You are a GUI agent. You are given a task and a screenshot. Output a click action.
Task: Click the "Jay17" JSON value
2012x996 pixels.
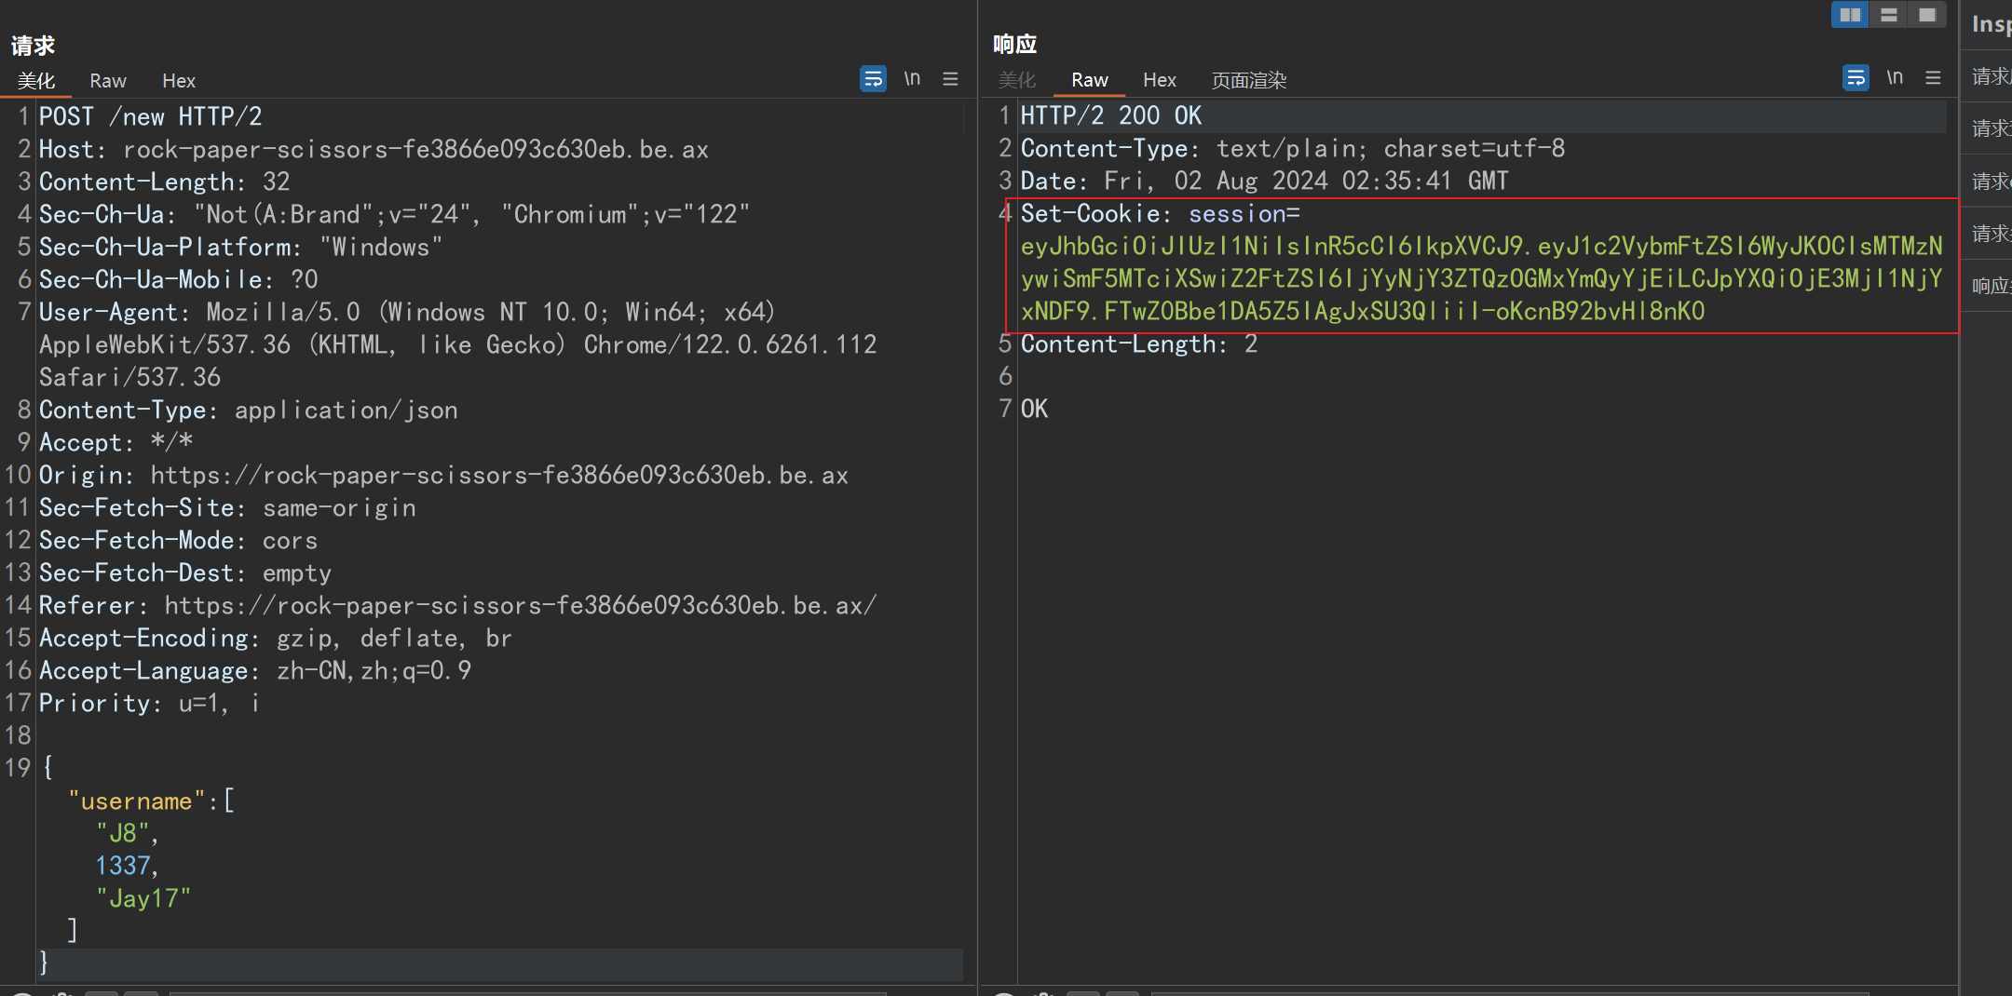tap(143, 898)
